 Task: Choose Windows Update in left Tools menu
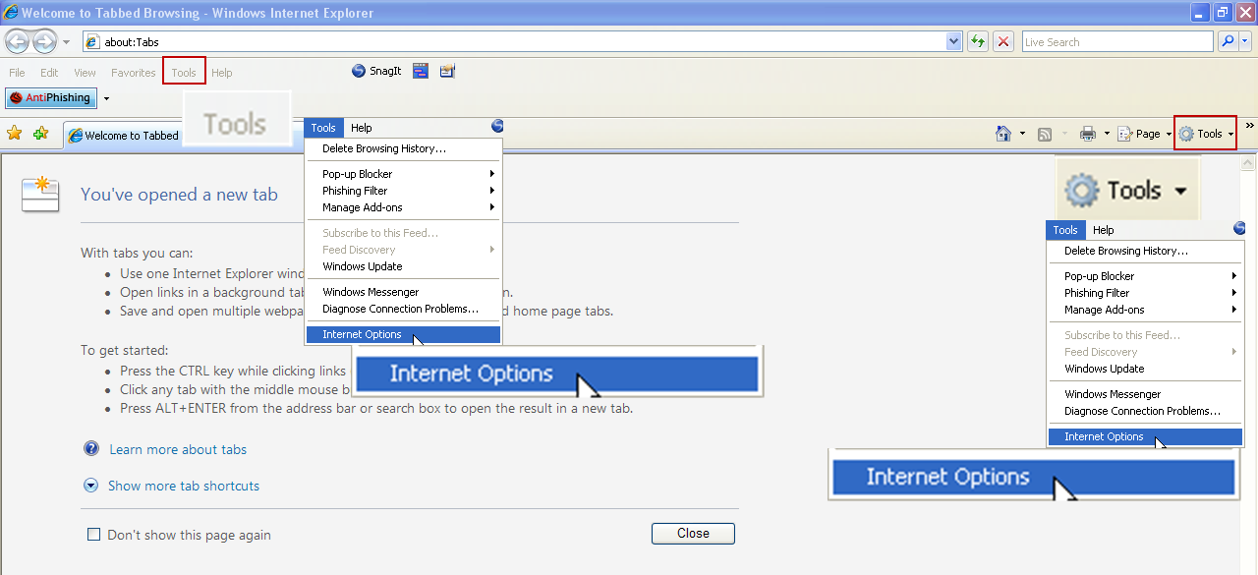(x=403, y=266)
